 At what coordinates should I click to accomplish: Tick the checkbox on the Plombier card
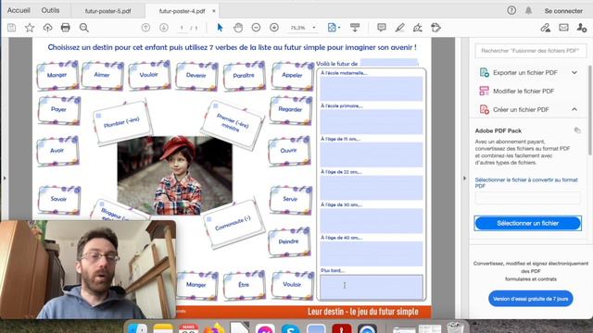point(98,116)
